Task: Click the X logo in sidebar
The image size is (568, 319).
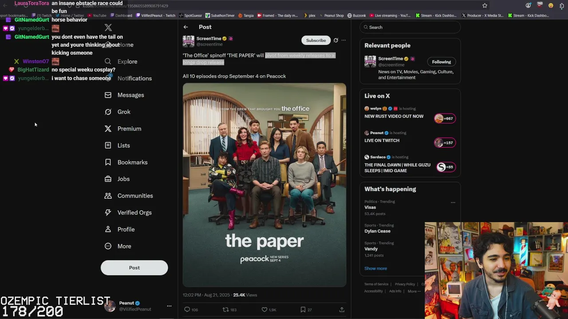Action: point(108,27)
